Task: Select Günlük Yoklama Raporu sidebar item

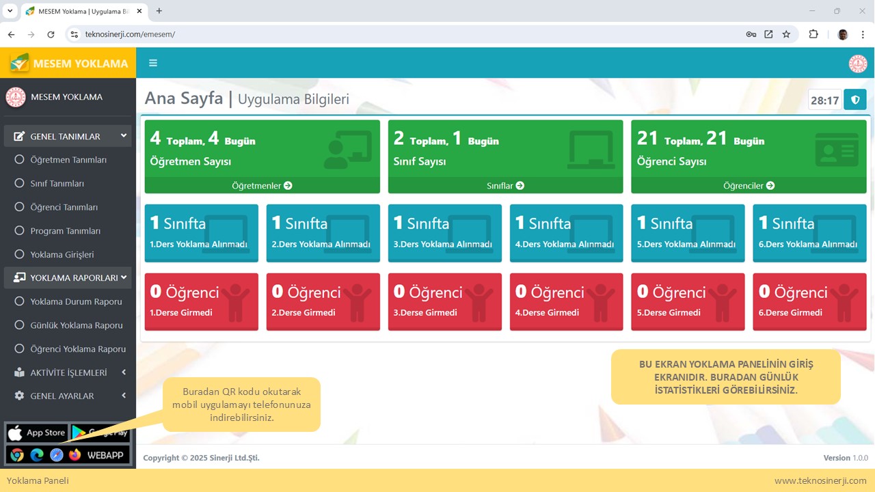Action: 77,325
